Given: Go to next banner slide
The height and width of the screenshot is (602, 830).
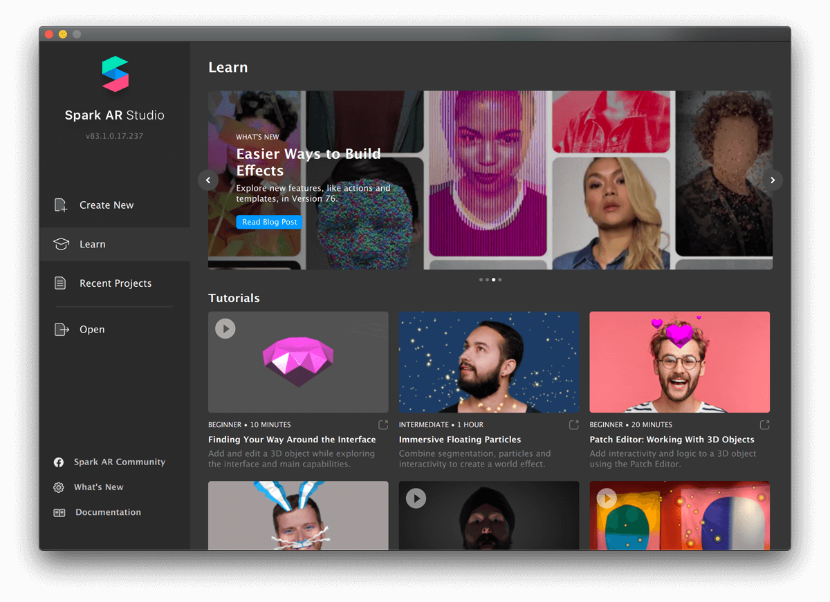Looking at the screenshot, I should click(773, 180).
